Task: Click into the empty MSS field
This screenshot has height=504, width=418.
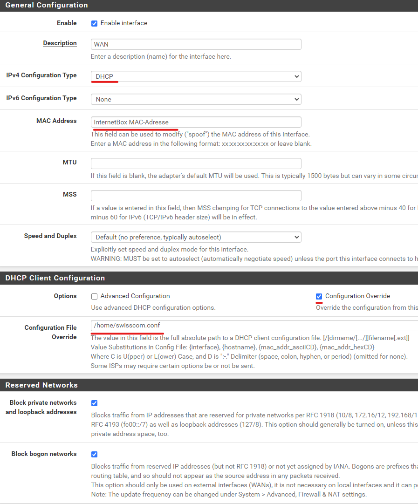Action: pyautogui.click(x=196, y=196)
